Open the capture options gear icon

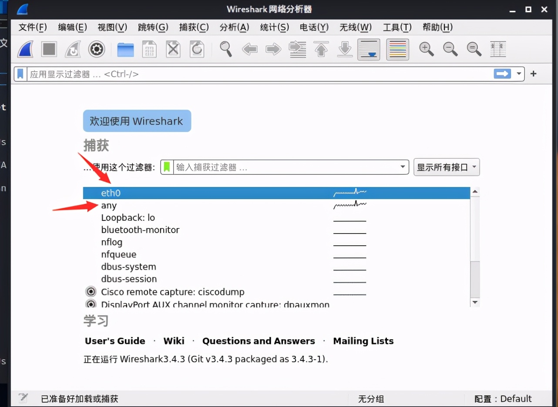click(96, 49)
